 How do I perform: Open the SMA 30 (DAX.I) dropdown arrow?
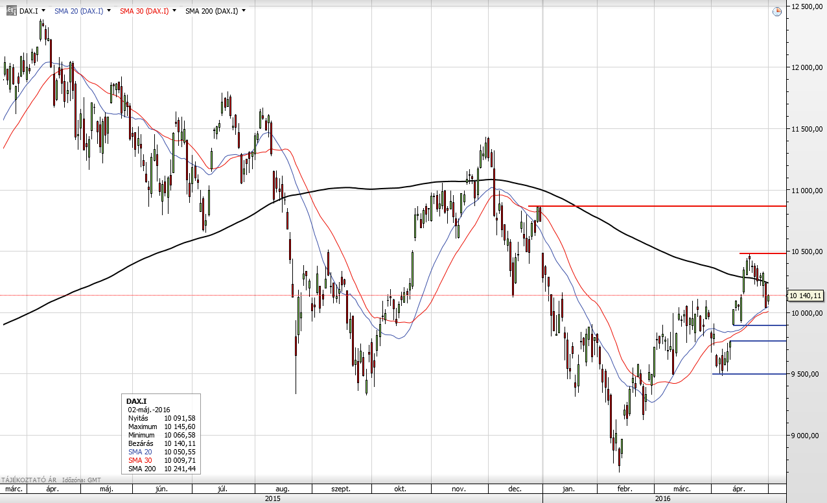(x=174, y=11)
